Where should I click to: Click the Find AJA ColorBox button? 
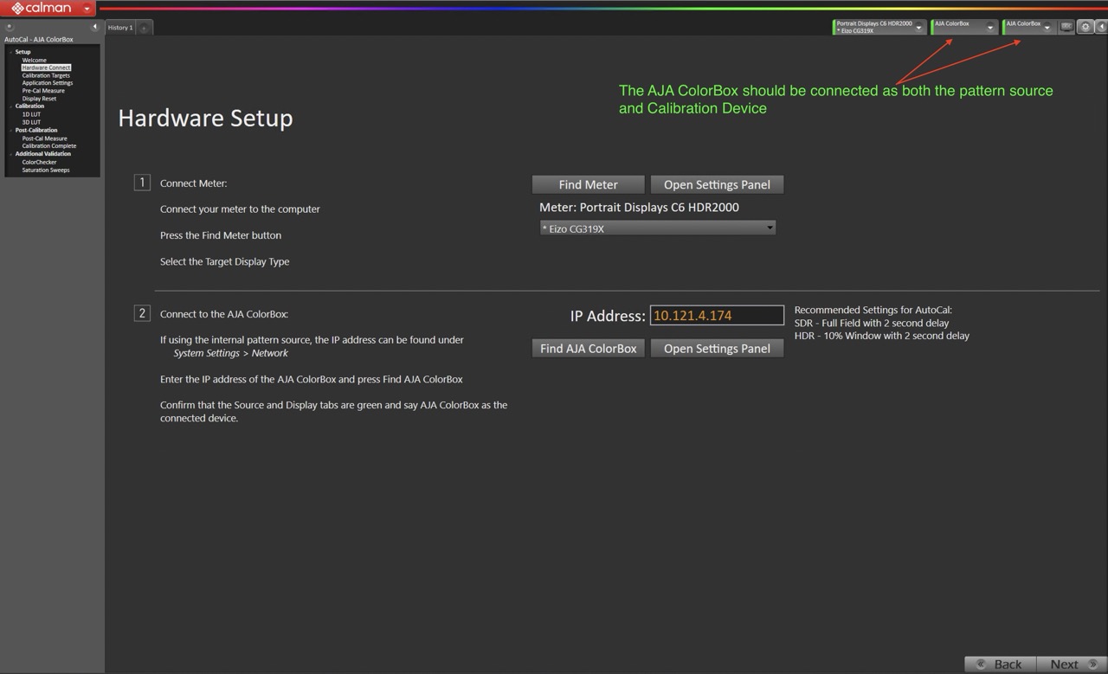(x=589, y=349)
